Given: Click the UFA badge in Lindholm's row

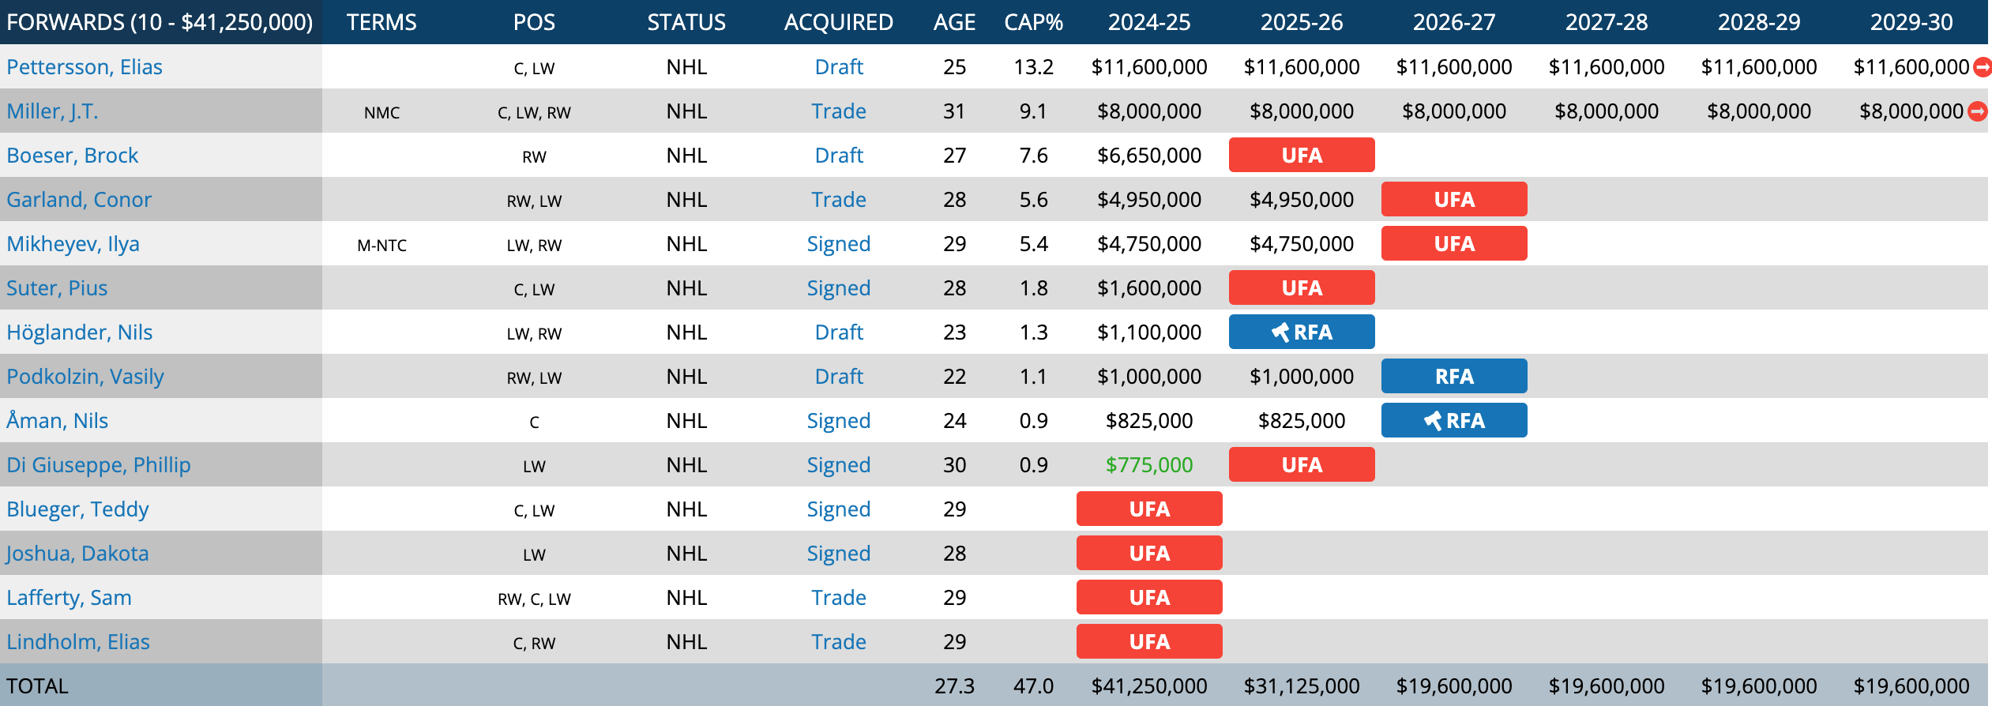Looking at the screenshot, I should click(1148, 642).
